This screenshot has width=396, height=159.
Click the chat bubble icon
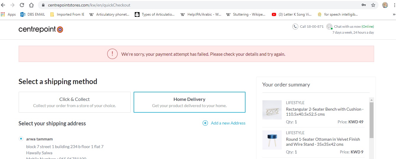point(329,27)
